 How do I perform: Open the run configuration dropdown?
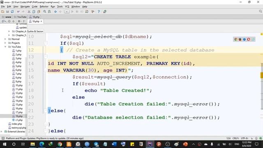point(67,12)
